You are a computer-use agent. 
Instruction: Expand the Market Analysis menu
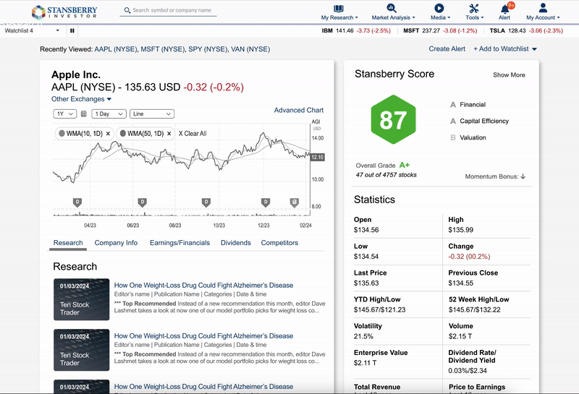pyautogui.click(x=393, y=17)
